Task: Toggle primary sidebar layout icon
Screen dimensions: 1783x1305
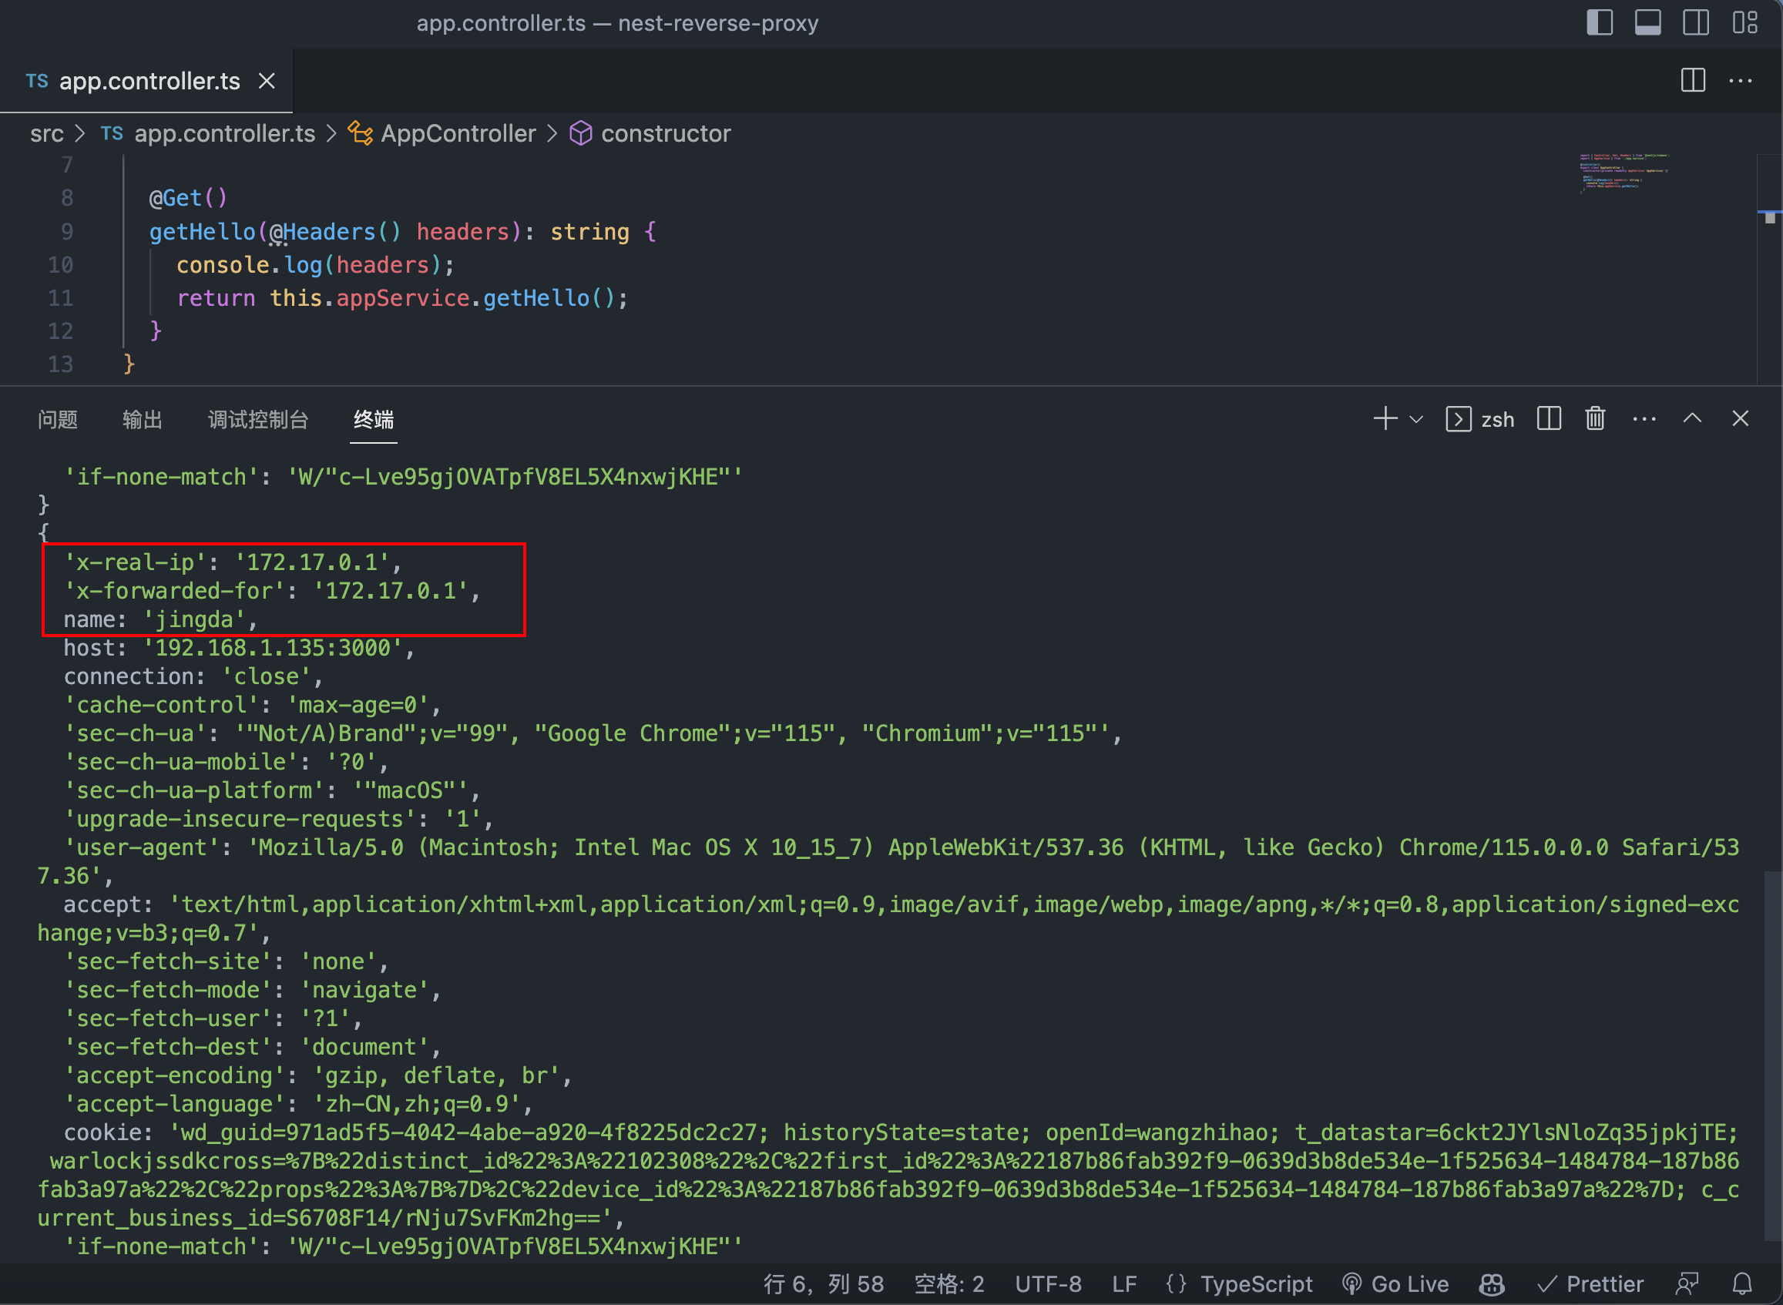Action: [1599, 22]
